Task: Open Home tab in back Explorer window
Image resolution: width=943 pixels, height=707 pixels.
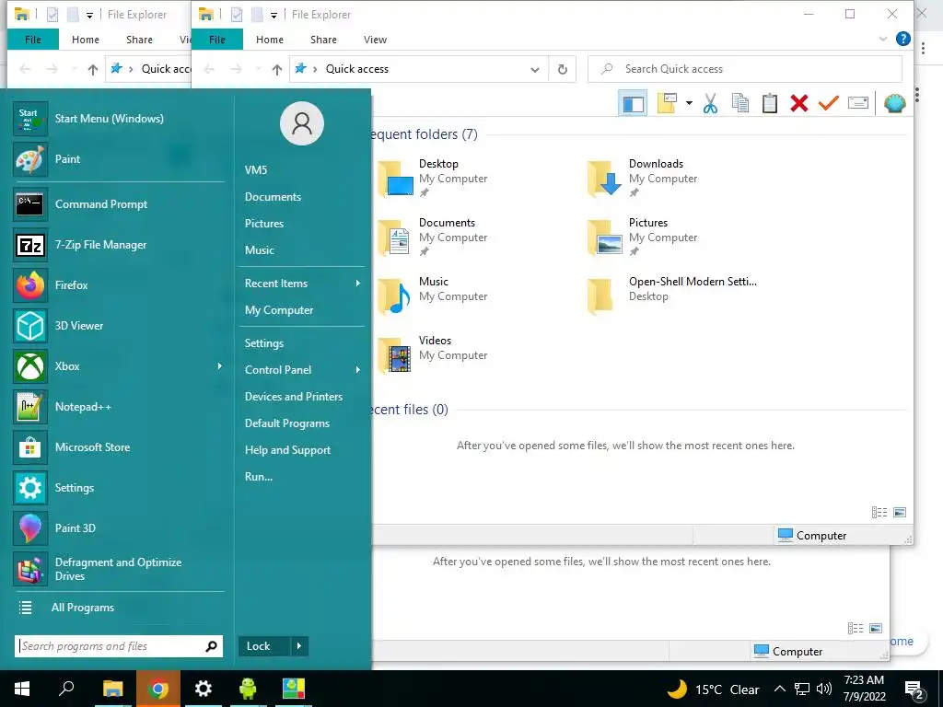Action: pyautogui.click(x=86, y=40)
